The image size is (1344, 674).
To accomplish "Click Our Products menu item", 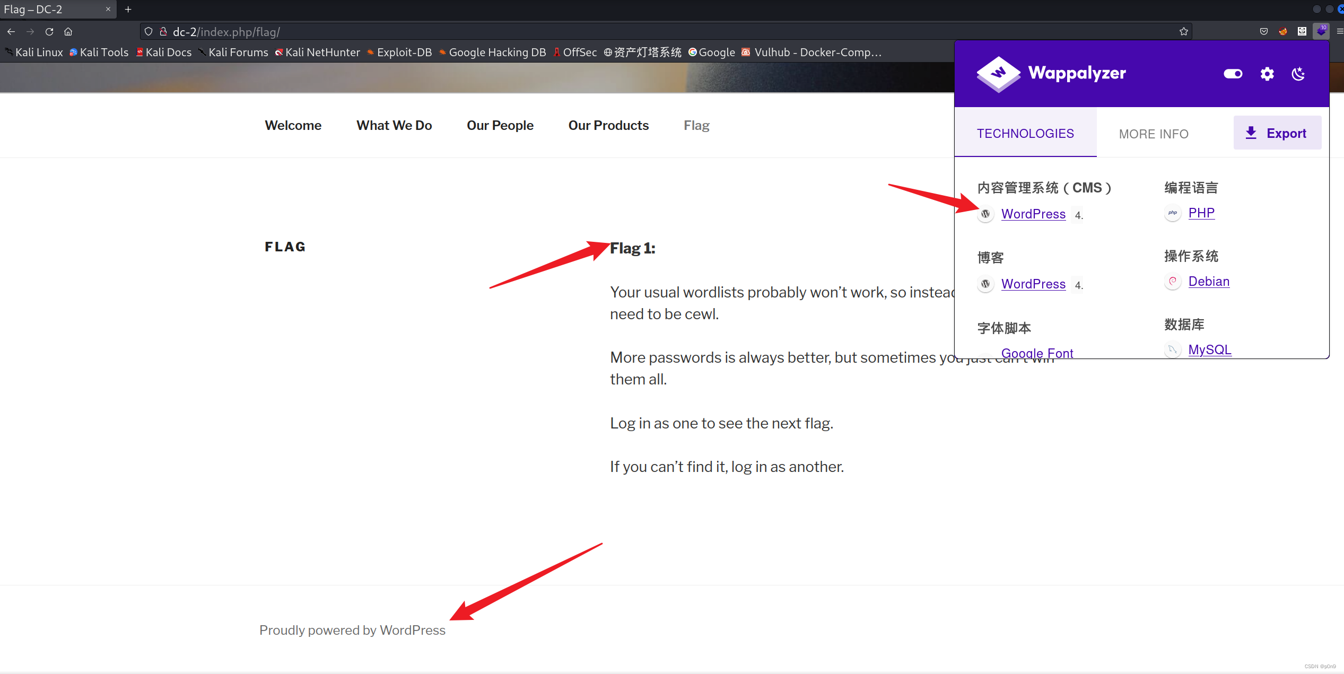I will (608, 126).
